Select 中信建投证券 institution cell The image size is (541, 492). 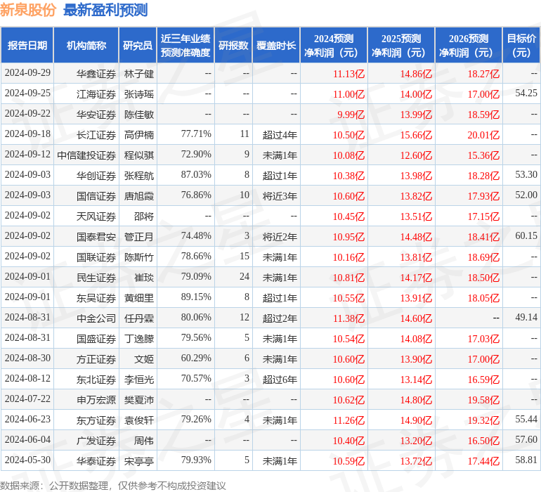[86, 155]
